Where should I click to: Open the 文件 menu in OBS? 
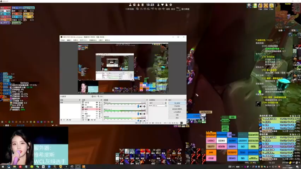63,40
